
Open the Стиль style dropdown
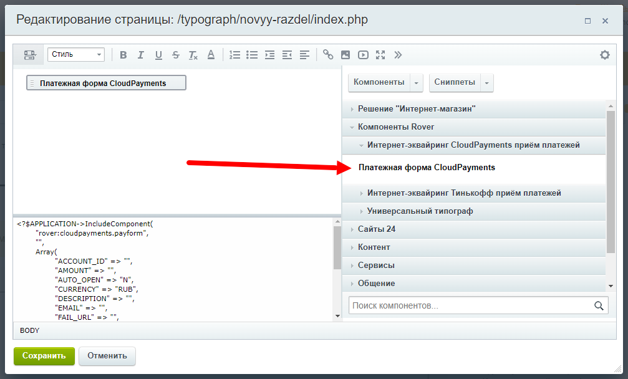[76, 54]
